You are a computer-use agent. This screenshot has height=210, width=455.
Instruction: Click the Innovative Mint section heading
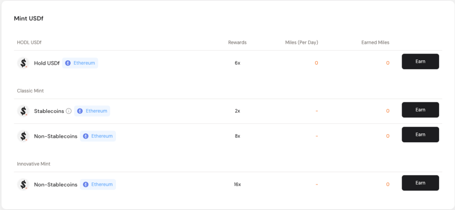click(34, 164)
